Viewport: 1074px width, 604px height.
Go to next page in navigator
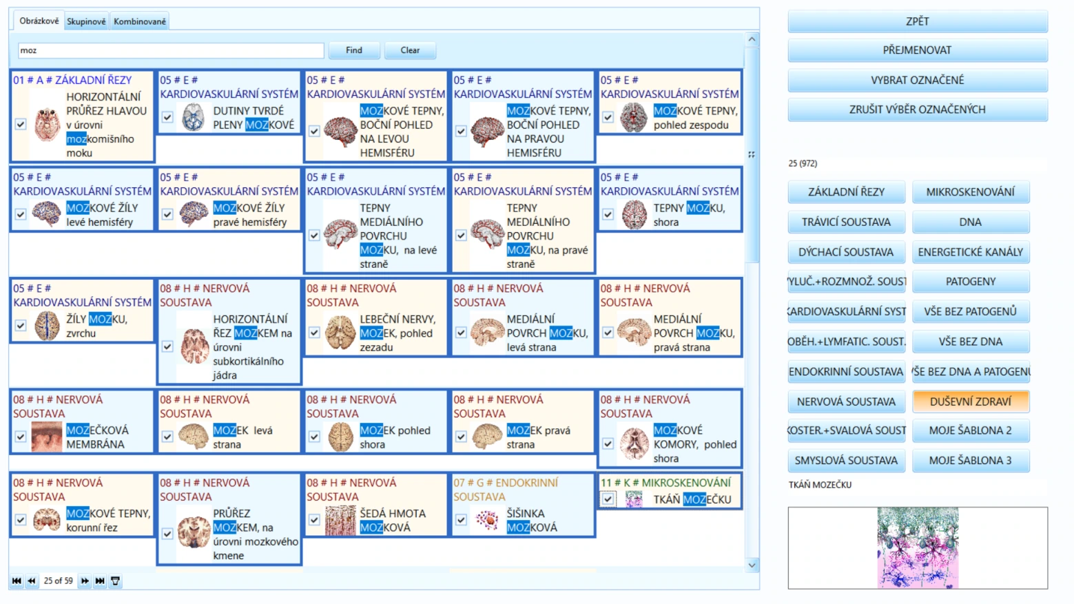point(85,581)
